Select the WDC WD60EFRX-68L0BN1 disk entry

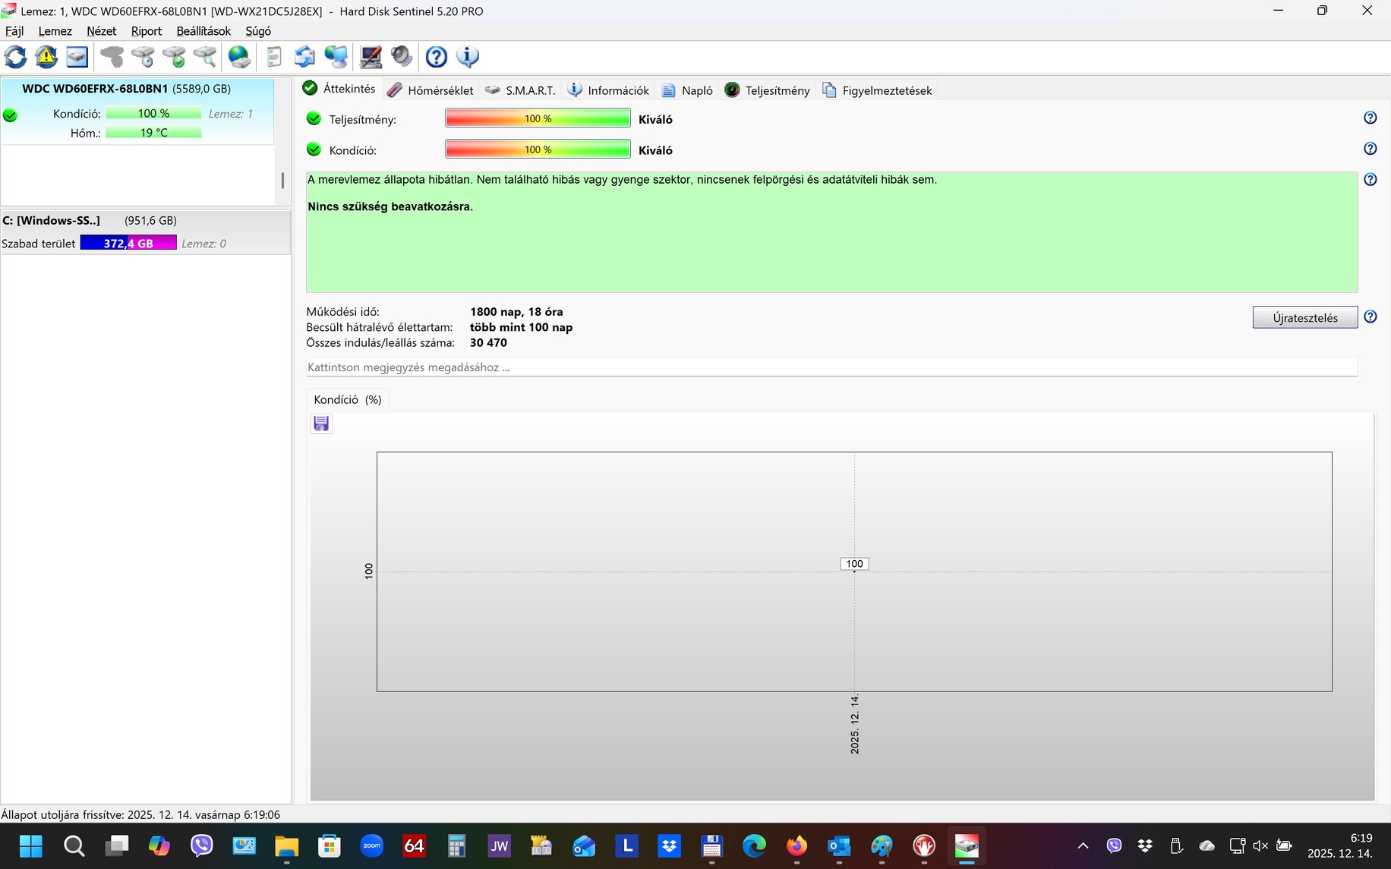137,111
